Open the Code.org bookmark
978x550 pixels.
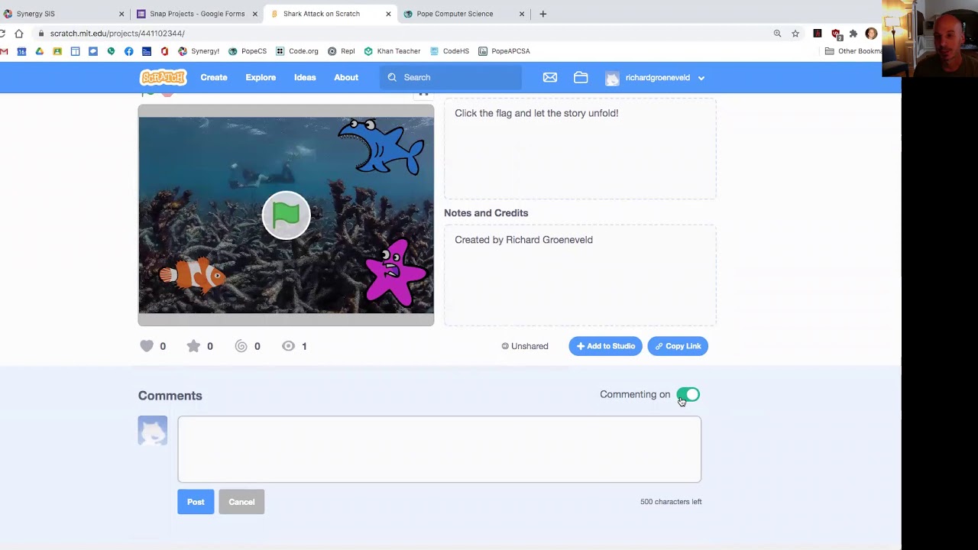297,51
